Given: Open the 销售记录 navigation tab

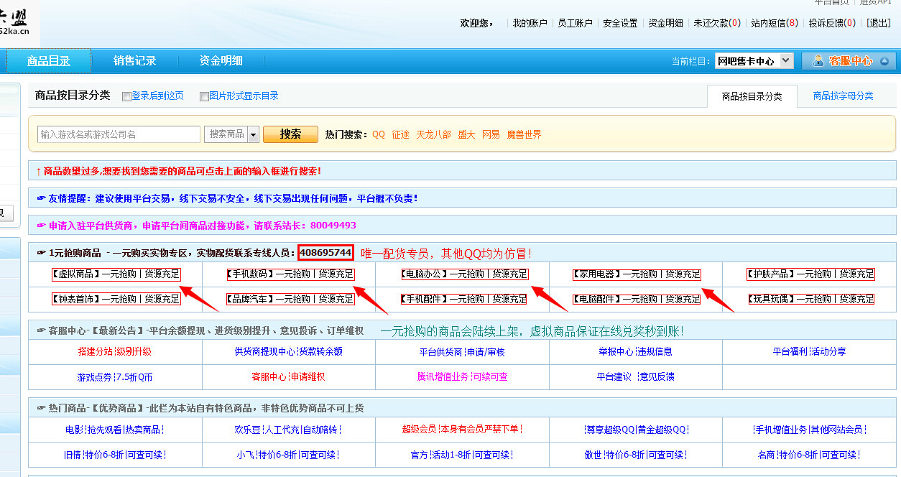Looking at the screenshot, I should pyautogui.click(x=134, y=61).
